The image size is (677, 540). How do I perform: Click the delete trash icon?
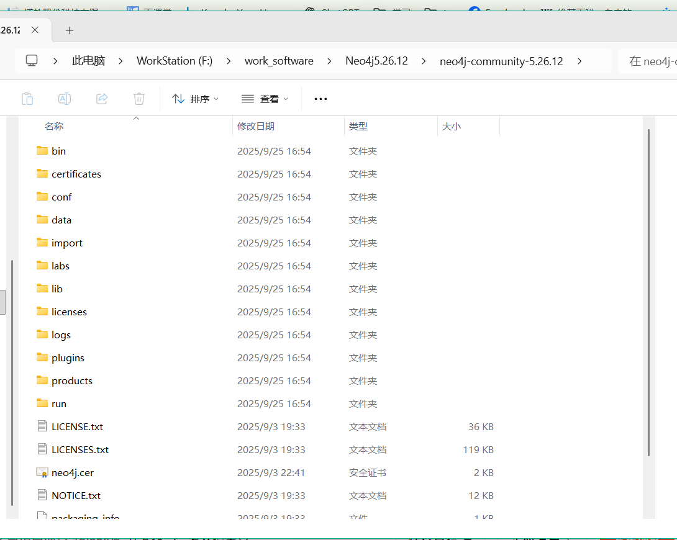pos(139,99)
